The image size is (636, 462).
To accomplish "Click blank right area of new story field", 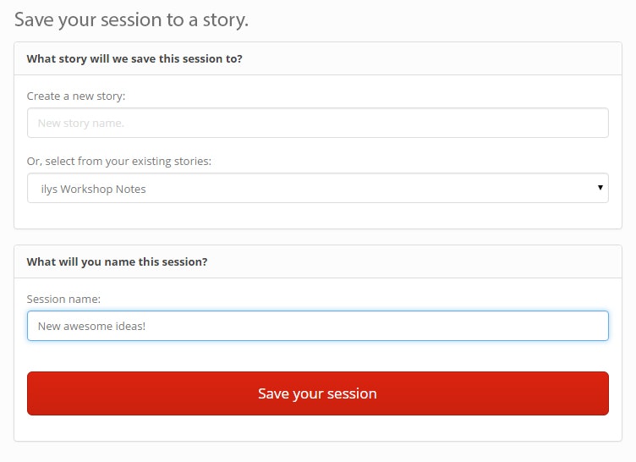I will tap(550, 123).
